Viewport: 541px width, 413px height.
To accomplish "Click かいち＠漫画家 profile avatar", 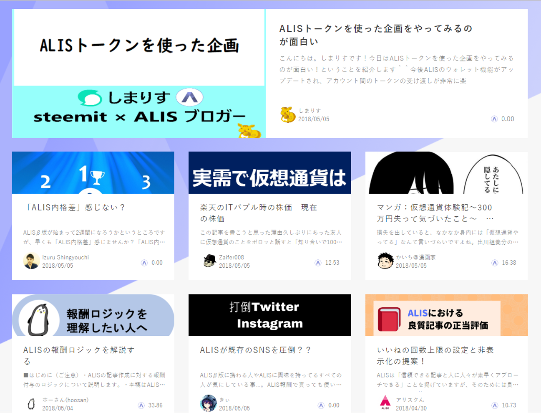I will point(385,261).
